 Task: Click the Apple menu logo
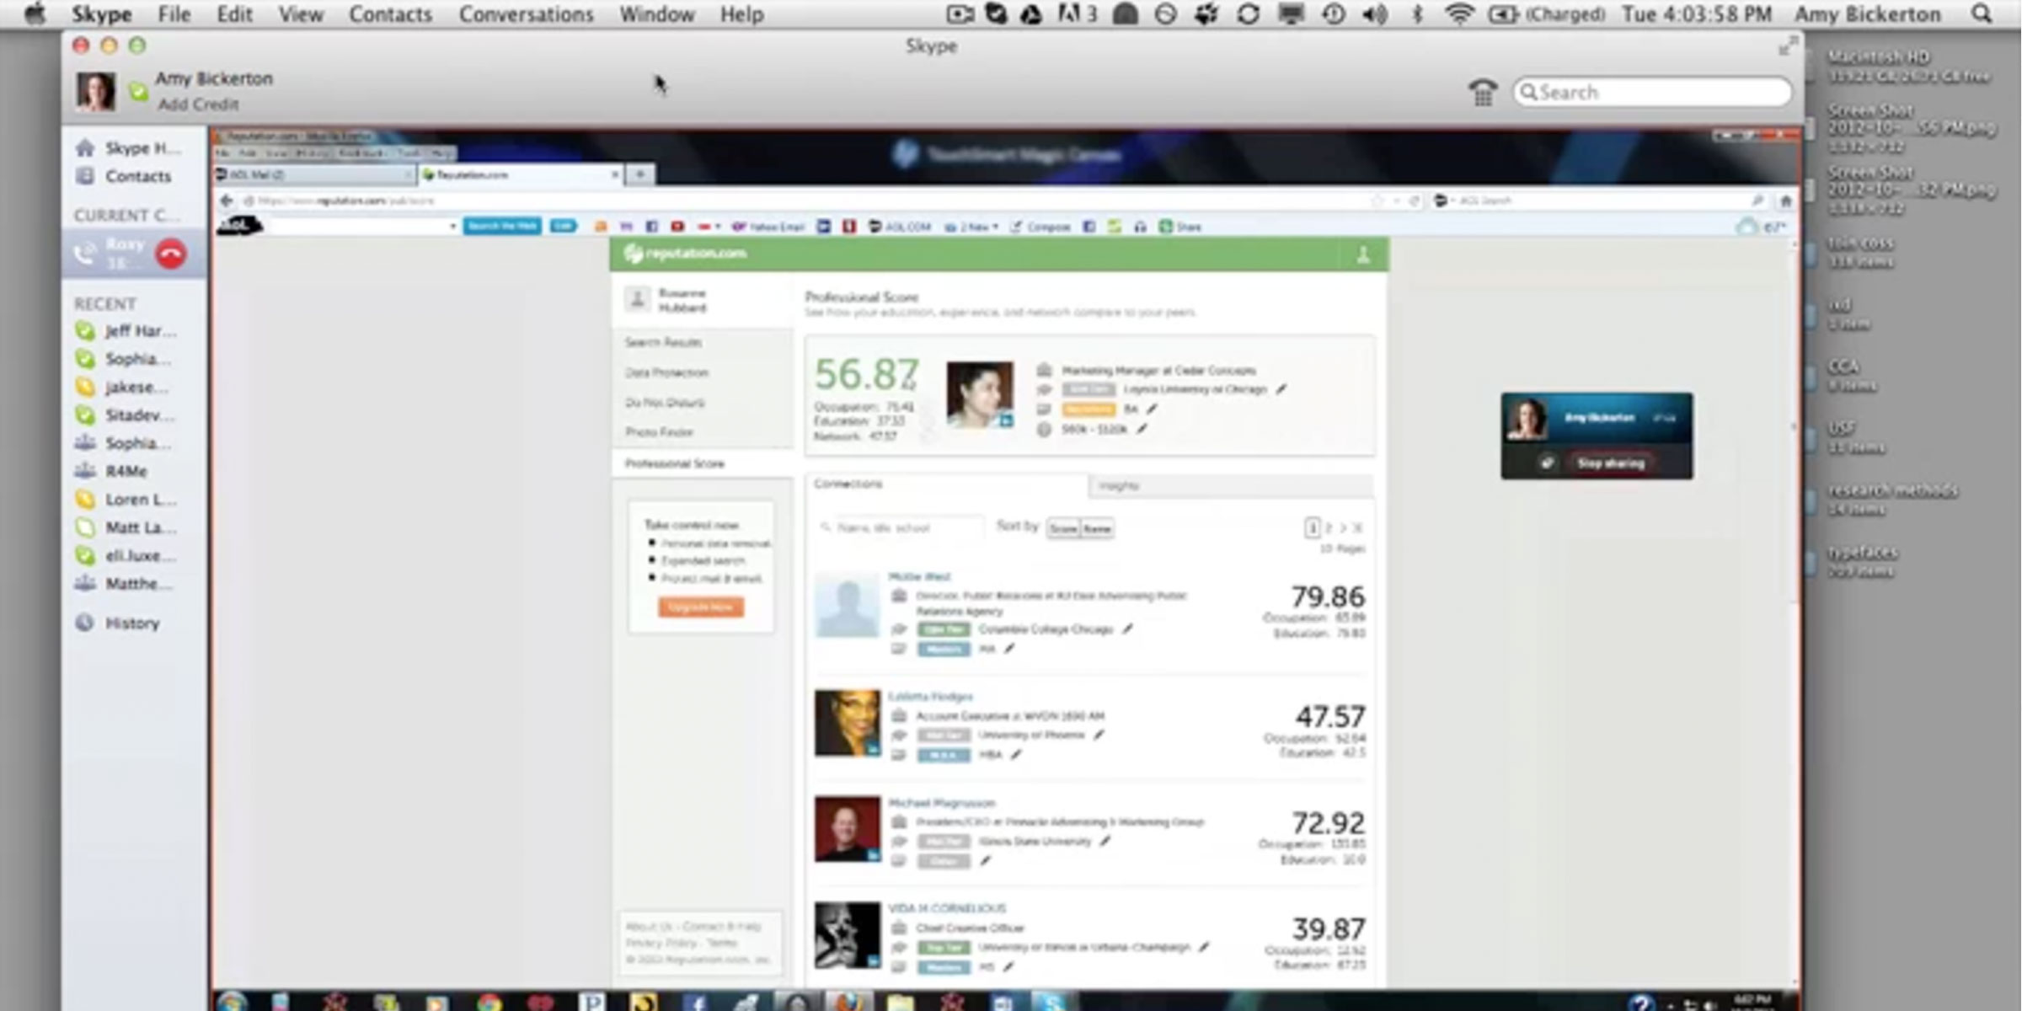35,14
